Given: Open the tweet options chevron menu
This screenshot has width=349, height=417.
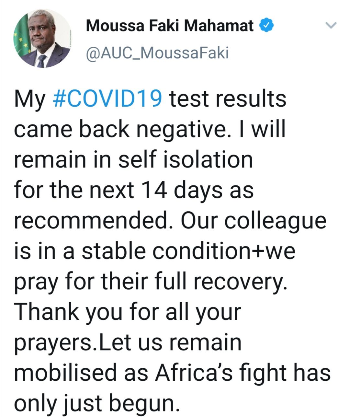Looking at the screenshot, I should 331,25.
